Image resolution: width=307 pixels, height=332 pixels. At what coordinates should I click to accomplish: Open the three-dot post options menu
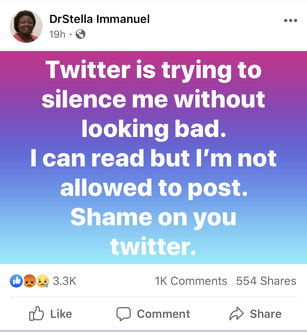point(290,20)
